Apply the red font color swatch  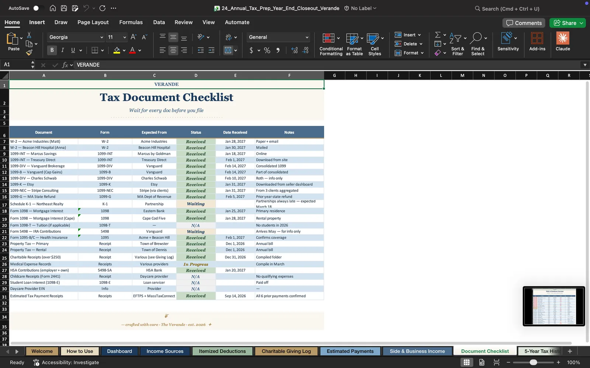pos(132,50)
